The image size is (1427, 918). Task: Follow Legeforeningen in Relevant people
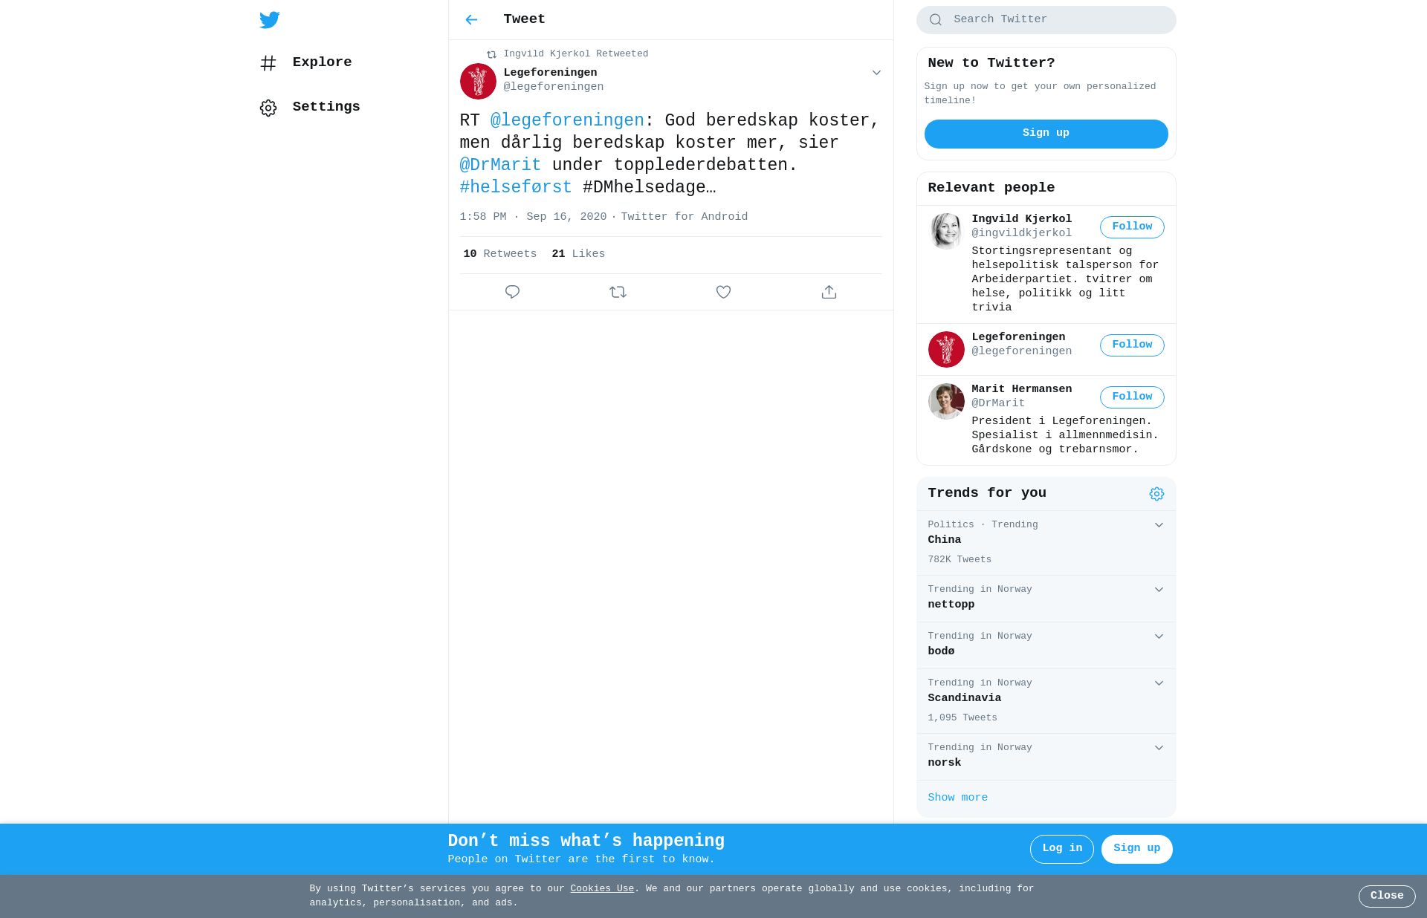[x=1132, y=345]
